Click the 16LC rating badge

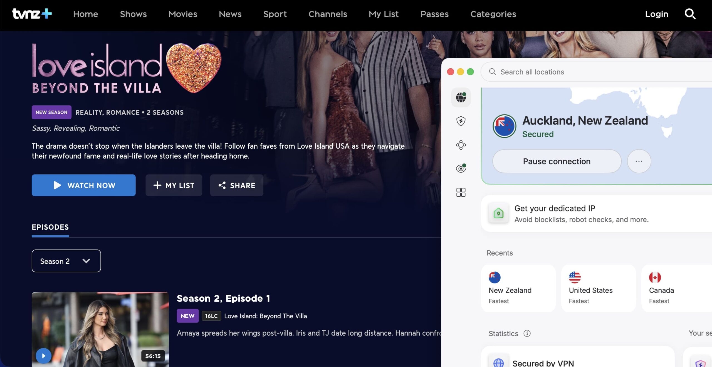tap(211, 316)
